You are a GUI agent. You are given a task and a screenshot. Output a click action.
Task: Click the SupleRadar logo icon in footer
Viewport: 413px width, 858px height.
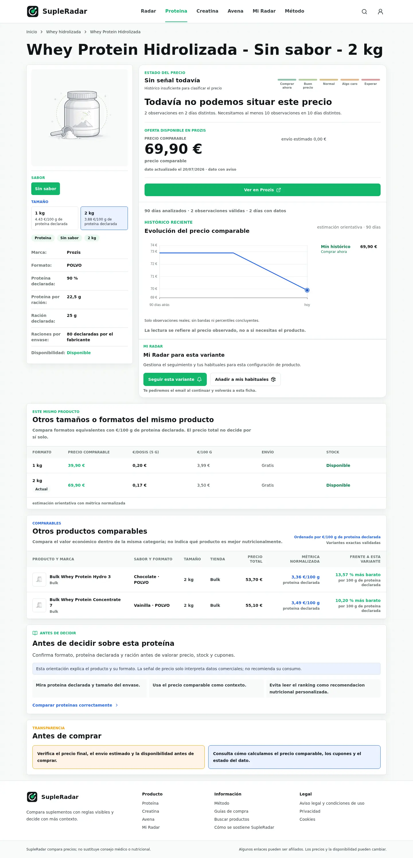coord(32,797)
